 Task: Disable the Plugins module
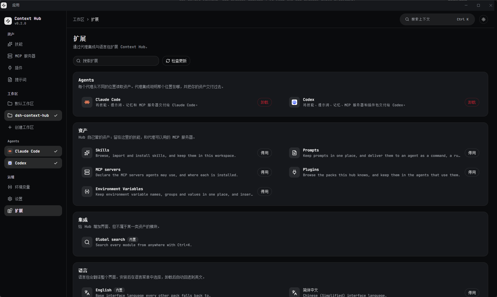(x=472, y=172)
